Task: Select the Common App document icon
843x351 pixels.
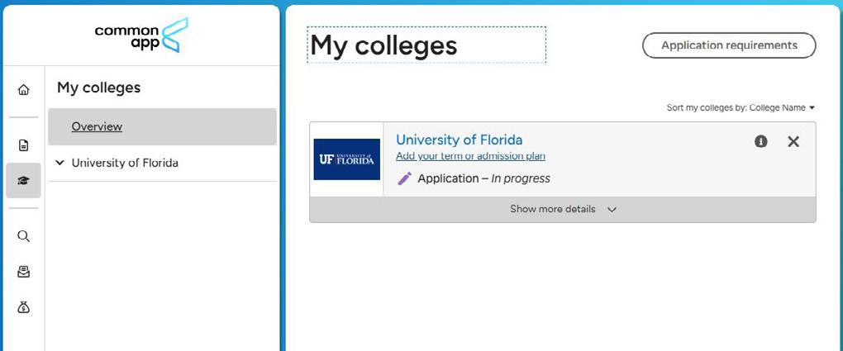Action: 23,145
